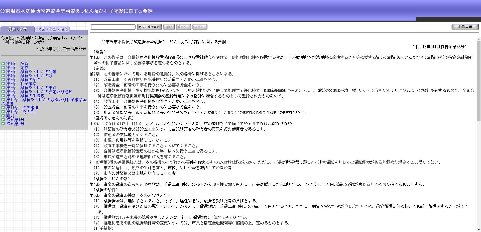Expand the plus icon beside 第6条 利子補給
481x232 pixels.
click(3, 84)
